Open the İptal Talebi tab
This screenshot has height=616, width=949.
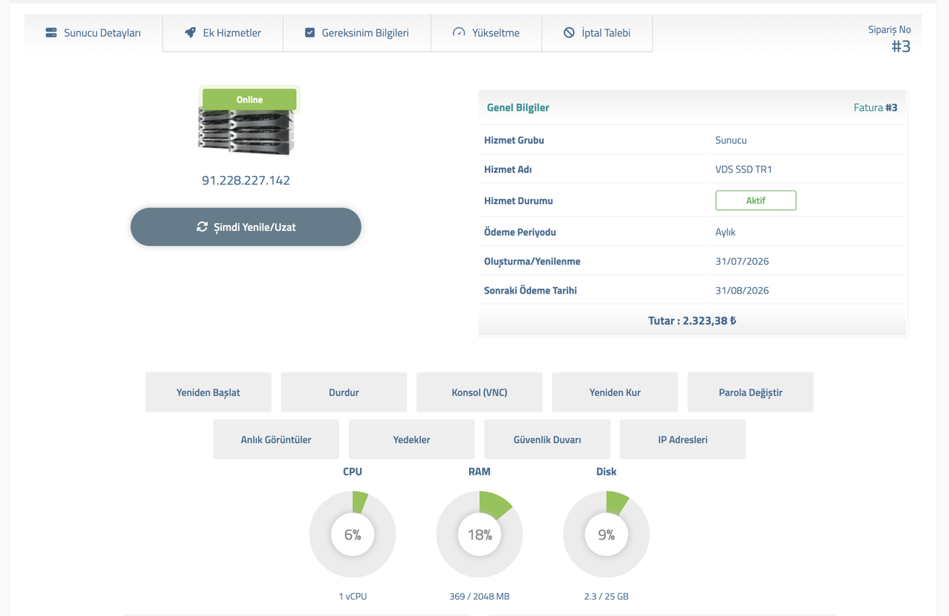[598, 32]
